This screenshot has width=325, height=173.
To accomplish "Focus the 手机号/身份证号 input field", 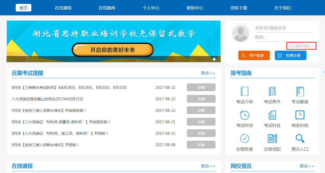I will click(284, 28).
